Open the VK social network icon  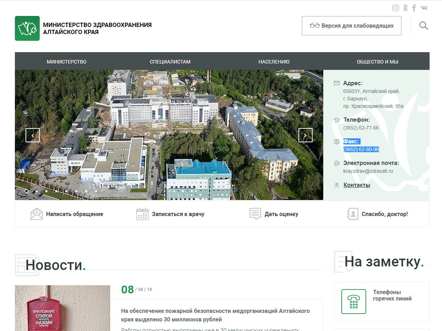(424, 8)
